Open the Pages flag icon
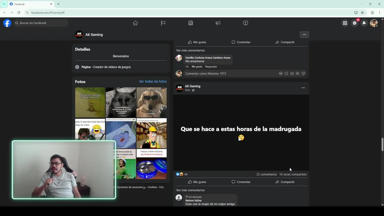Viewport: 384px width, 216px height. coord(163,23)
